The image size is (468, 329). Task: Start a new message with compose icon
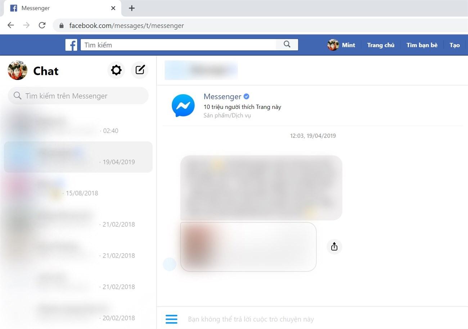coord(140,70)
